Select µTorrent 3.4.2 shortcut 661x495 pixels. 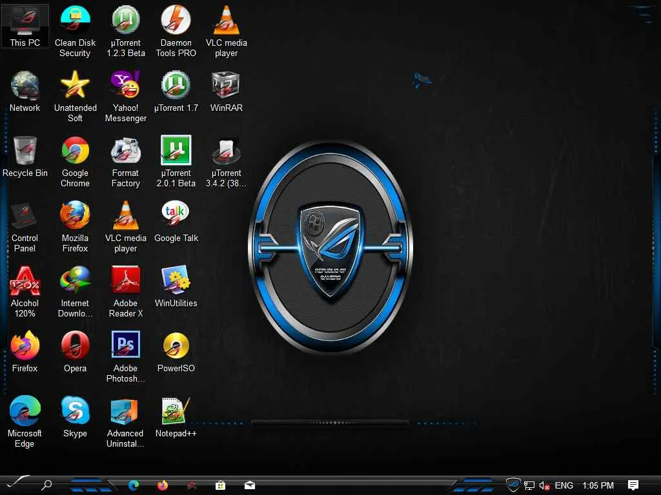(x=227, y=162)
